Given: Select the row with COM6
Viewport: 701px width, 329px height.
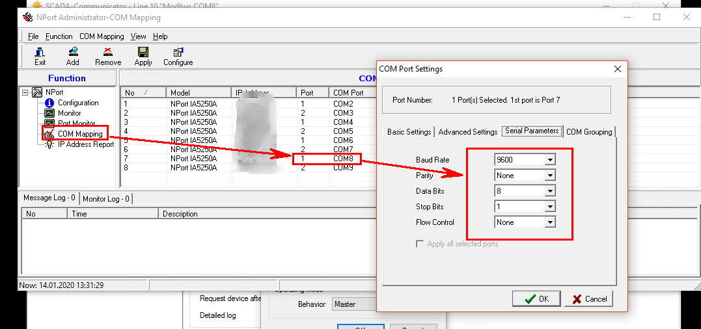Looking at the screenshot, I should tap(248, 140).
